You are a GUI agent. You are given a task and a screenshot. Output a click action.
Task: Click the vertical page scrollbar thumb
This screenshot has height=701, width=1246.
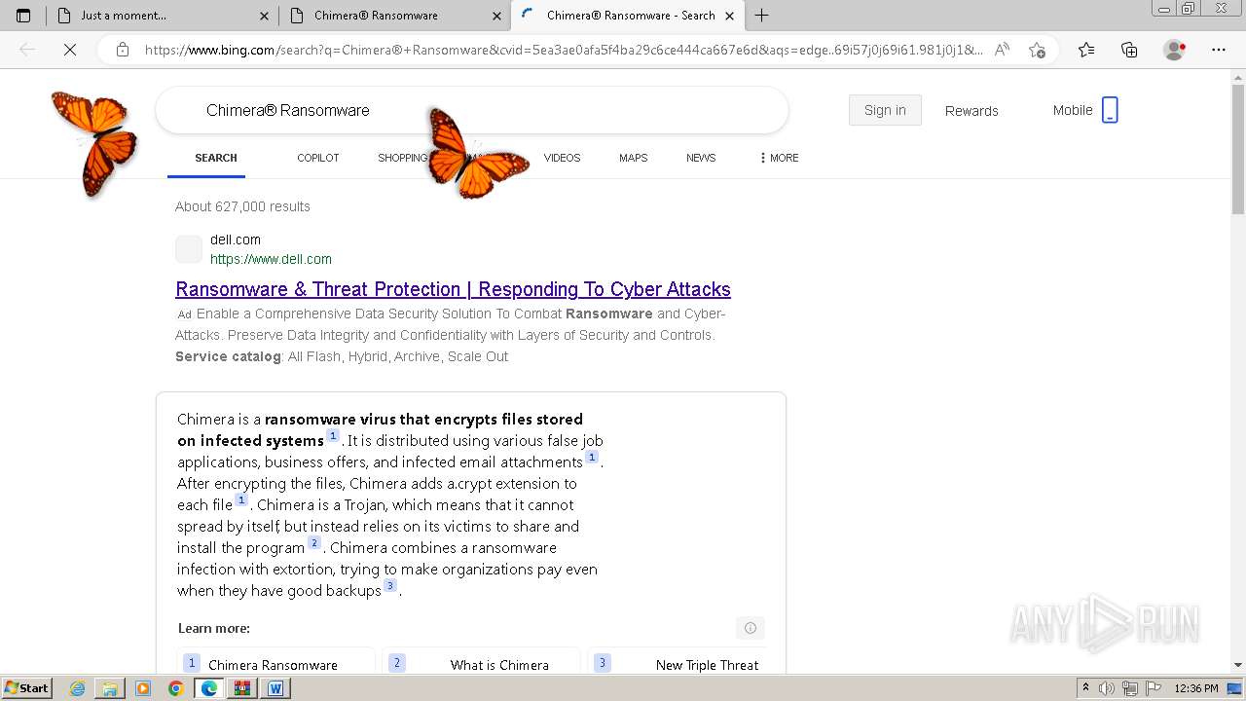(x=1238, y=150)
